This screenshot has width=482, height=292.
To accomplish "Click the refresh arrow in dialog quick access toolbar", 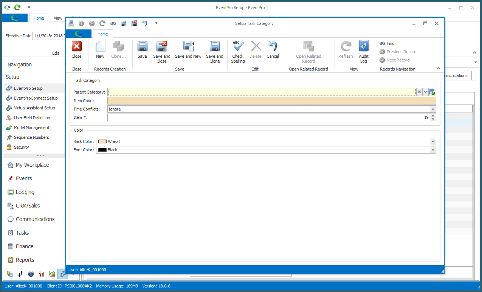I will (102, 23).
